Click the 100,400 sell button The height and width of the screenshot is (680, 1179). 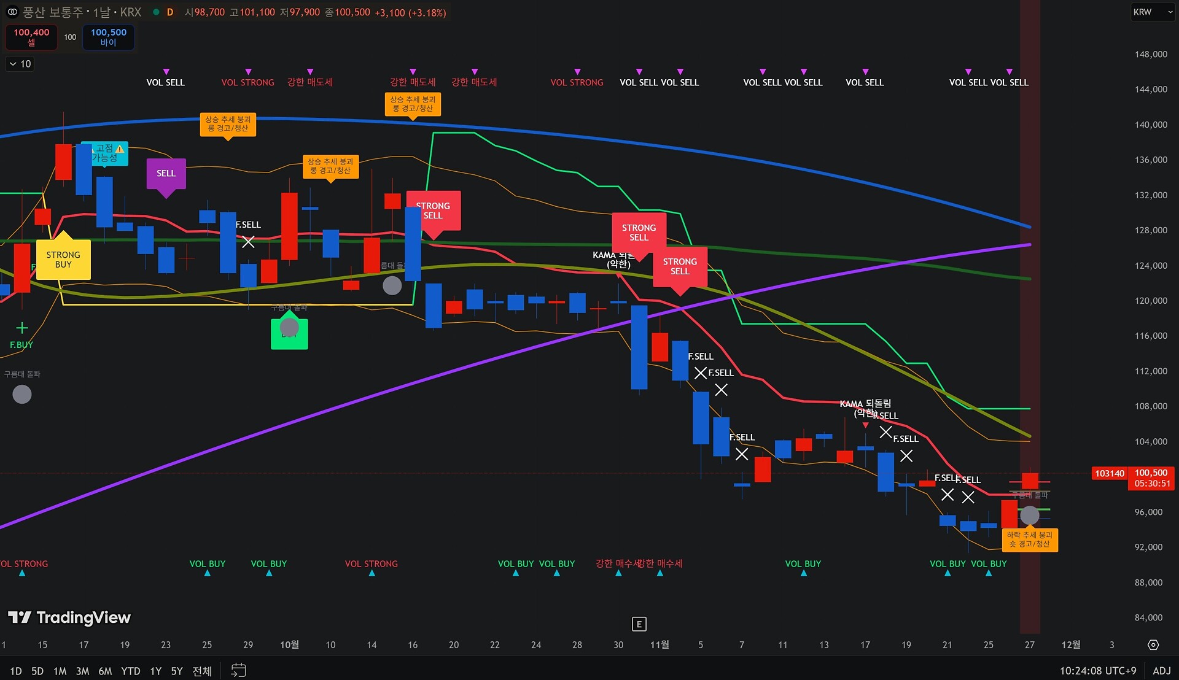[31, 37]
